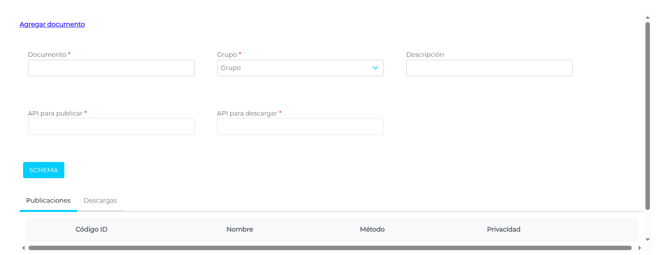
Task: Click the scroll right arrow
Action: [x=640, y=248]
